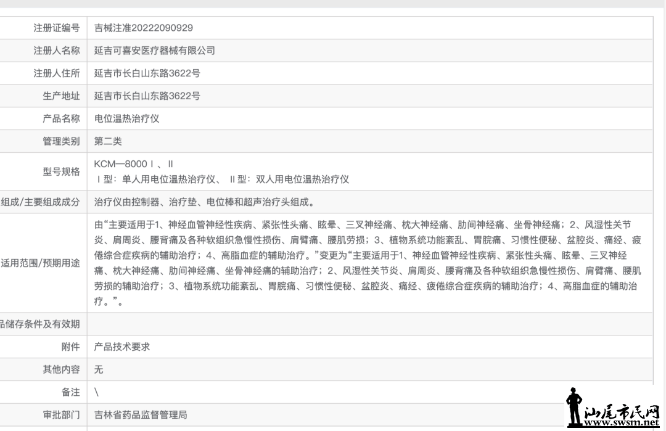
Task: Open the 产品技术要求 attachment
Action: point(122,347)
